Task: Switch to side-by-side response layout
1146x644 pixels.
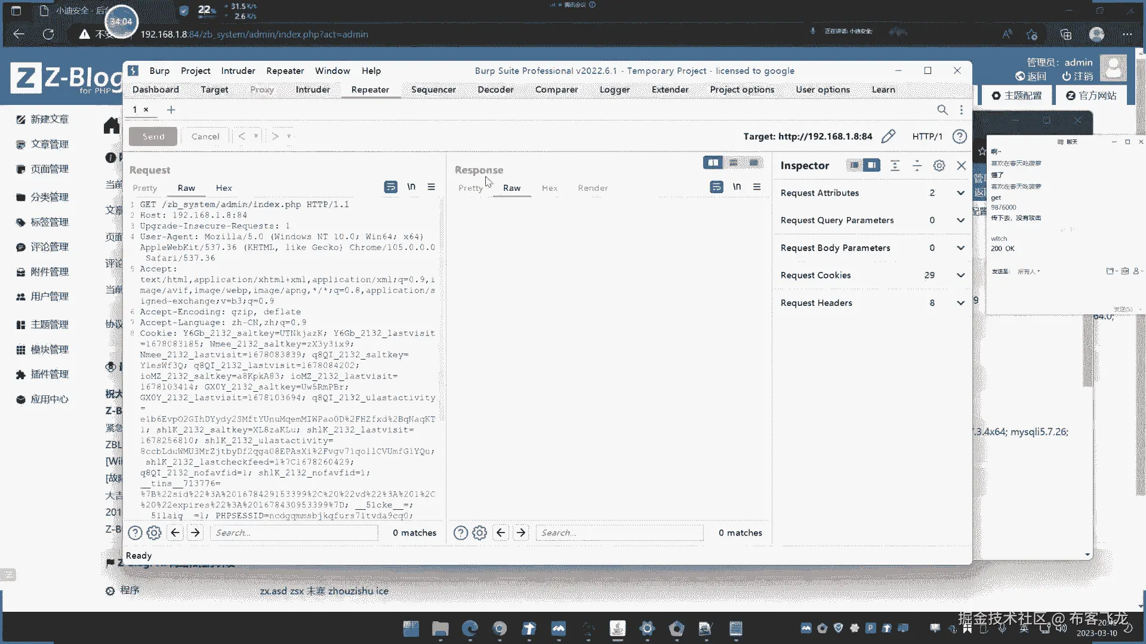Action: [x=713, y=163]
